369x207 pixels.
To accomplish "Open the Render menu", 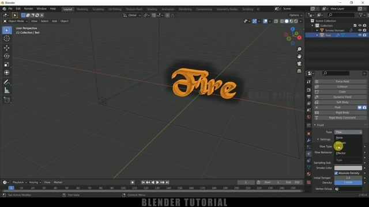I will [28, 9].
